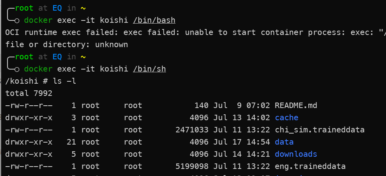
Task: Click the second green docker command word
Action: tap(38, 69)
